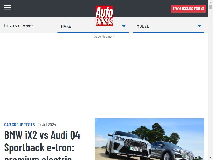
Task: Click the blue arrow on the MAKE selector
Action: 124,26
